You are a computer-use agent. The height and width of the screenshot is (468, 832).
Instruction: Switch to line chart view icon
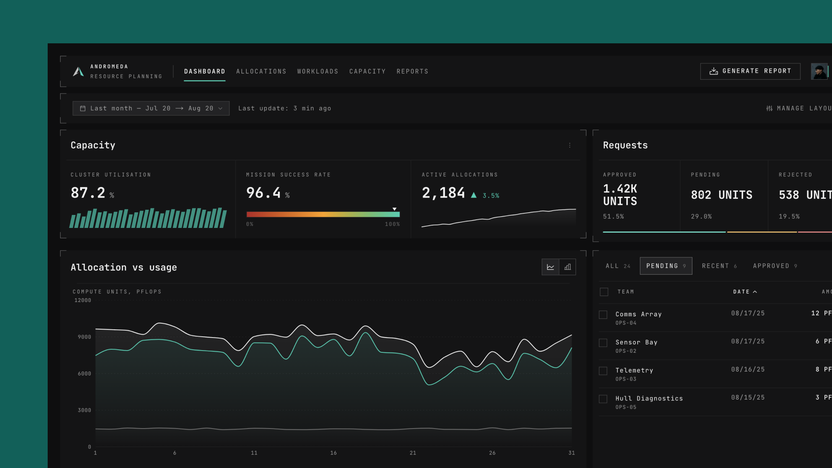tap(550, 267)
